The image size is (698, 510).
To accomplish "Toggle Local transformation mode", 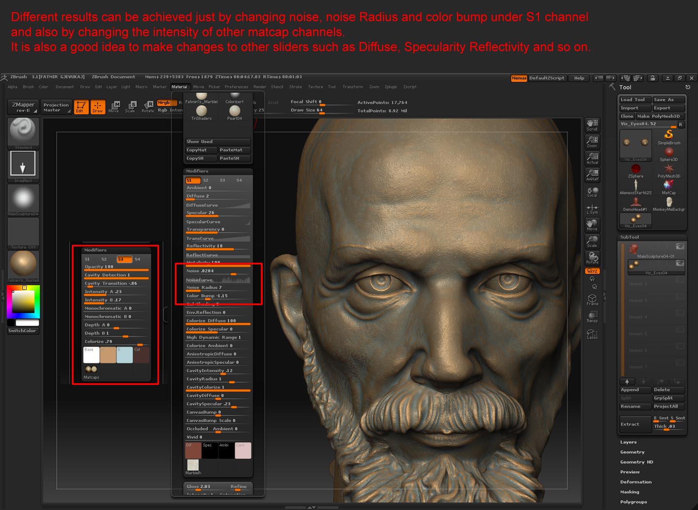I will [x=592, y=191].
